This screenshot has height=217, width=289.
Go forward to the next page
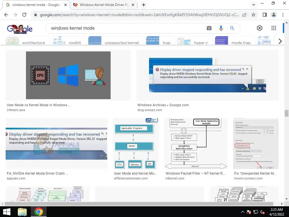click(x=15, y=15)
